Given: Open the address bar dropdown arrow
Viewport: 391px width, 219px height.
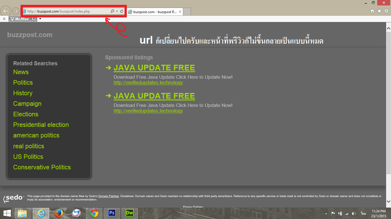Looking at the screenshot, I should 117,11.
